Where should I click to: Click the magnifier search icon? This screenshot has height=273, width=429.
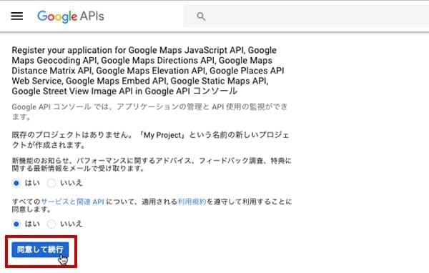(201, 16)
